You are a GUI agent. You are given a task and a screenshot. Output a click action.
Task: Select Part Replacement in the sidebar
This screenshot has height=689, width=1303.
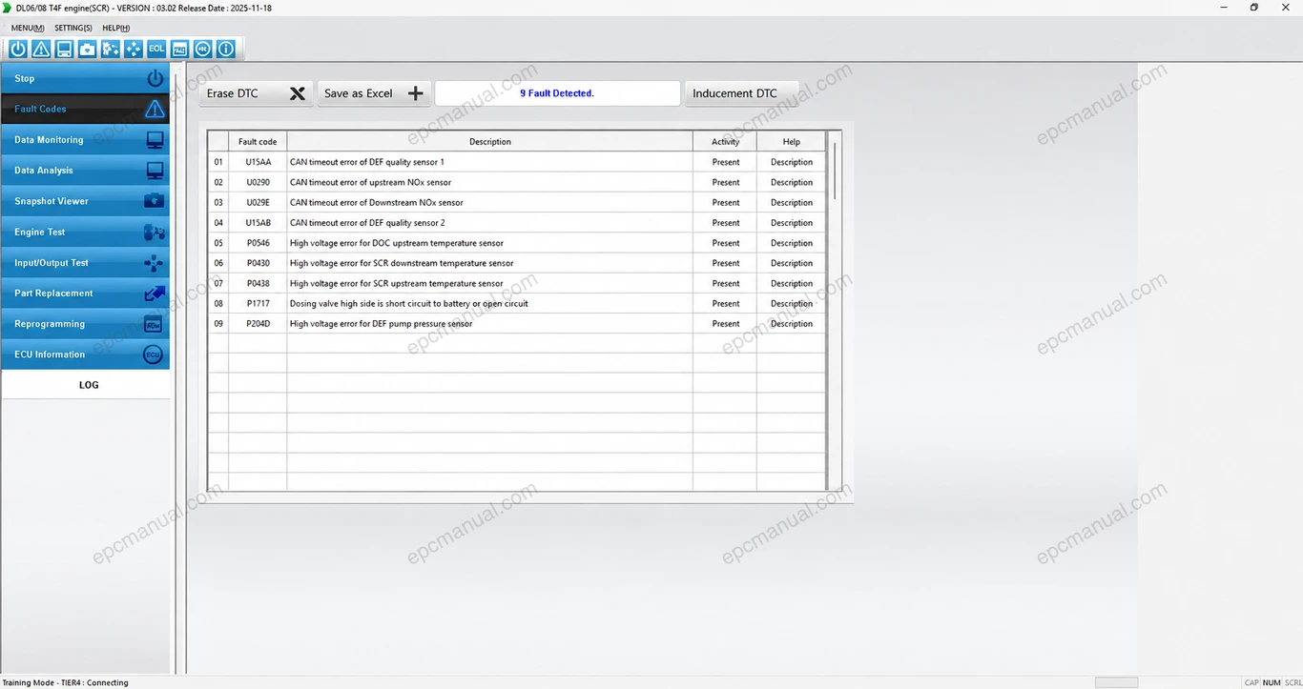(x=86, y=293)
